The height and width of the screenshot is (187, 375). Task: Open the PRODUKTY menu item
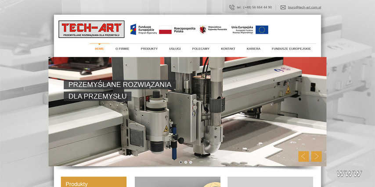point(149,49)
